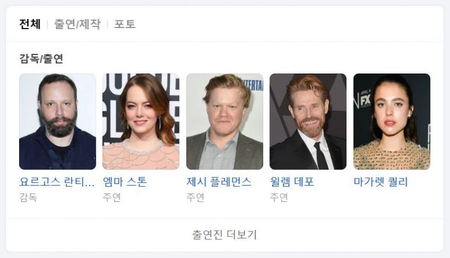The width and height of the screenshot is (450, 258).
Task: Click the photo above 제시 플레먼스 name
Action: (224, 122)
